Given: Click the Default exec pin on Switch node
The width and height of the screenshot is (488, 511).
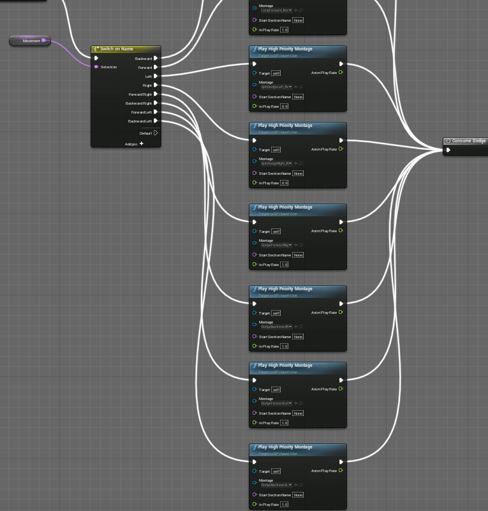Looking at the screenshot, I should 156,133.
